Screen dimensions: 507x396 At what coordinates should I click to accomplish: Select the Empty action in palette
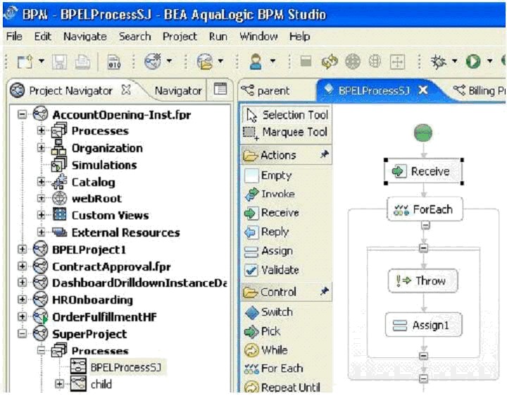click(269, 175)
